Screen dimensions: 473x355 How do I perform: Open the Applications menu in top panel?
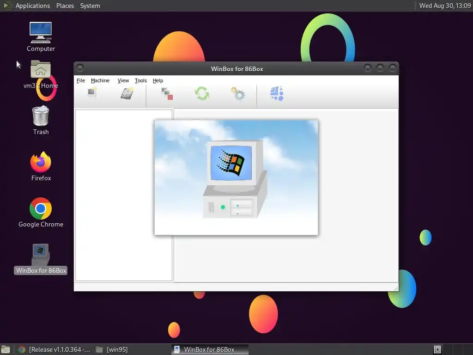[x=33, y=6]
